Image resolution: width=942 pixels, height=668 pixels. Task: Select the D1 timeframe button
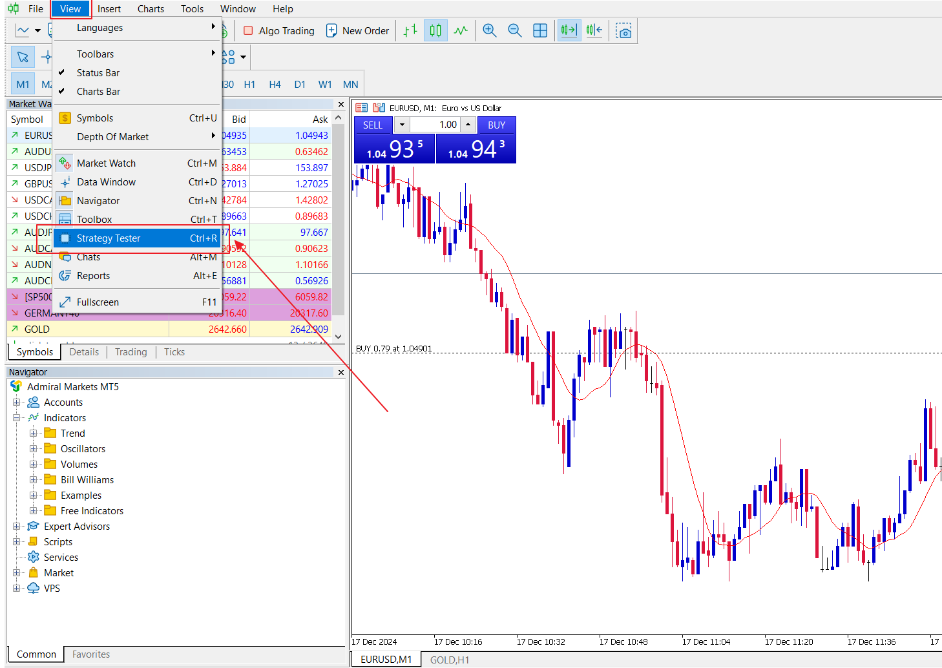(300, 85)
